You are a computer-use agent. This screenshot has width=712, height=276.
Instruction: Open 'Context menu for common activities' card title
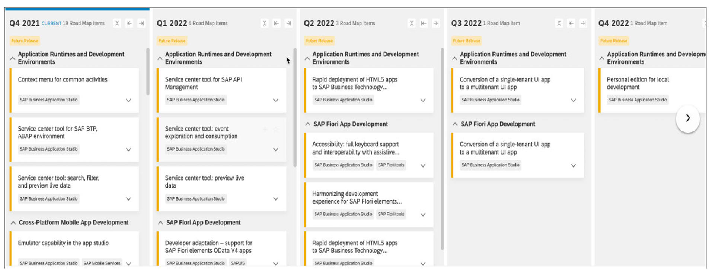[x=63, y=79]
